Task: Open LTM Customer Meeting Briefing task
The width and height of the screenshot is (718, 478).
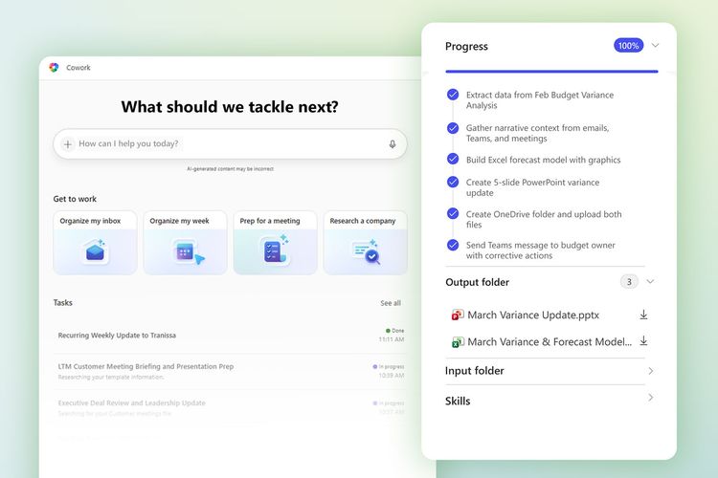Action: click(146, 366)
